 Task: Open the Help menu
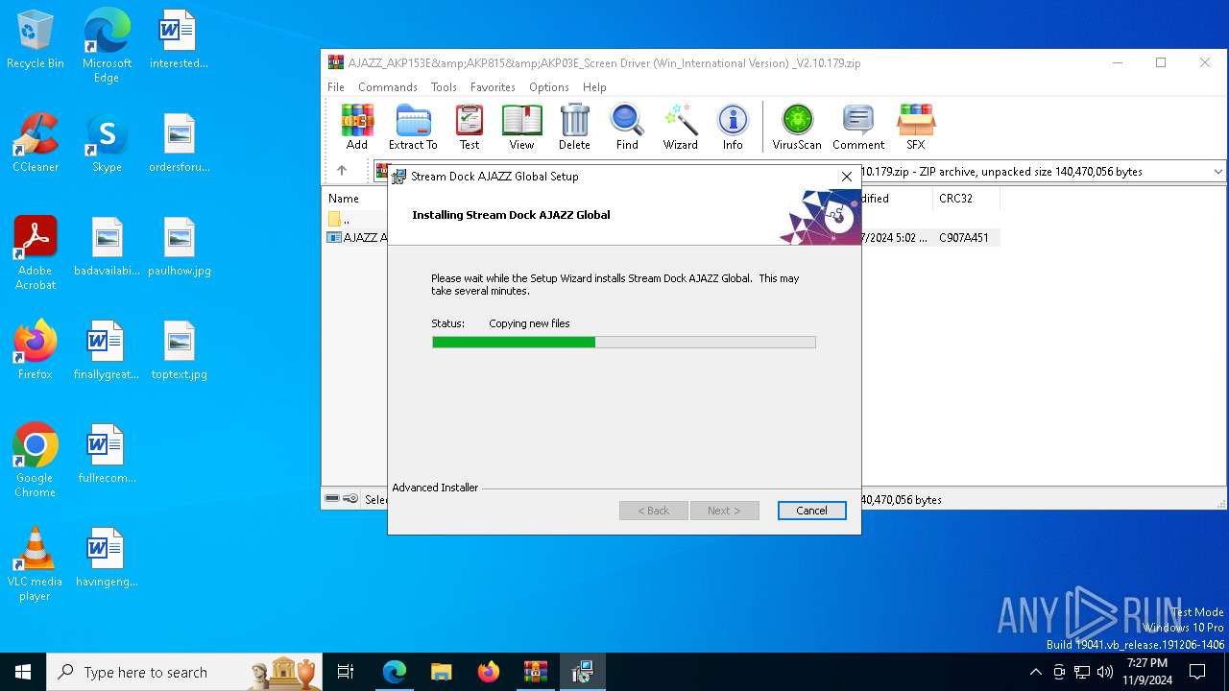594,86
